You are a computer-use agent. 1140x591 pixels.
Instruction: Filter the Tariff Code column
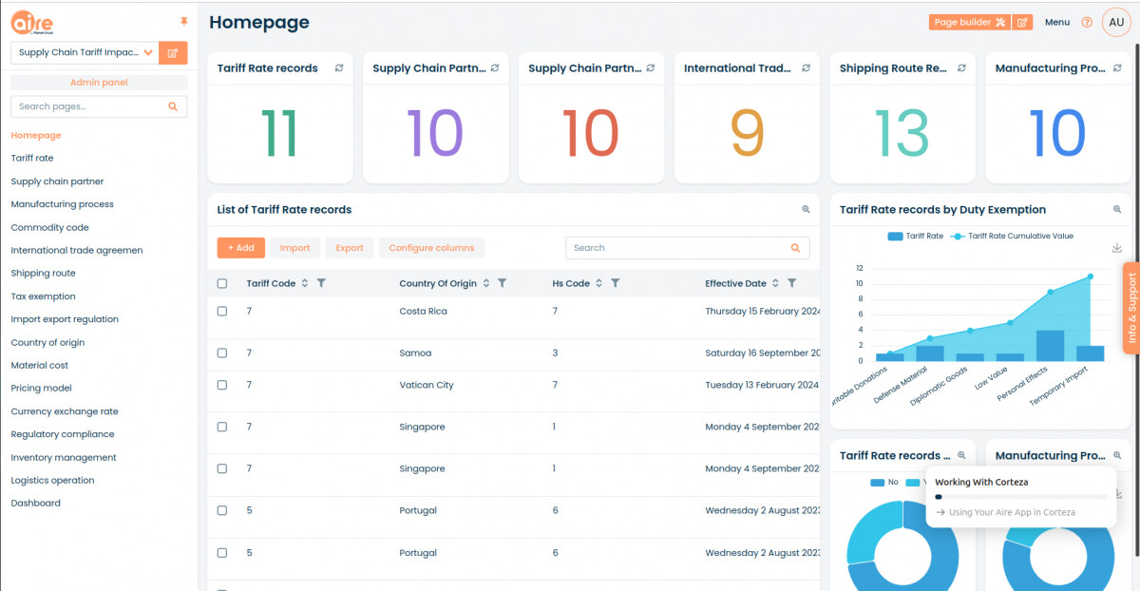tap(321, 283)
